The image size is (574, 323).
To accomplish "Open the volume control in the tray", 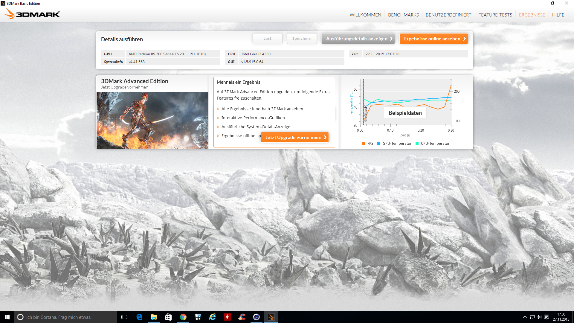I will point(539,317).
